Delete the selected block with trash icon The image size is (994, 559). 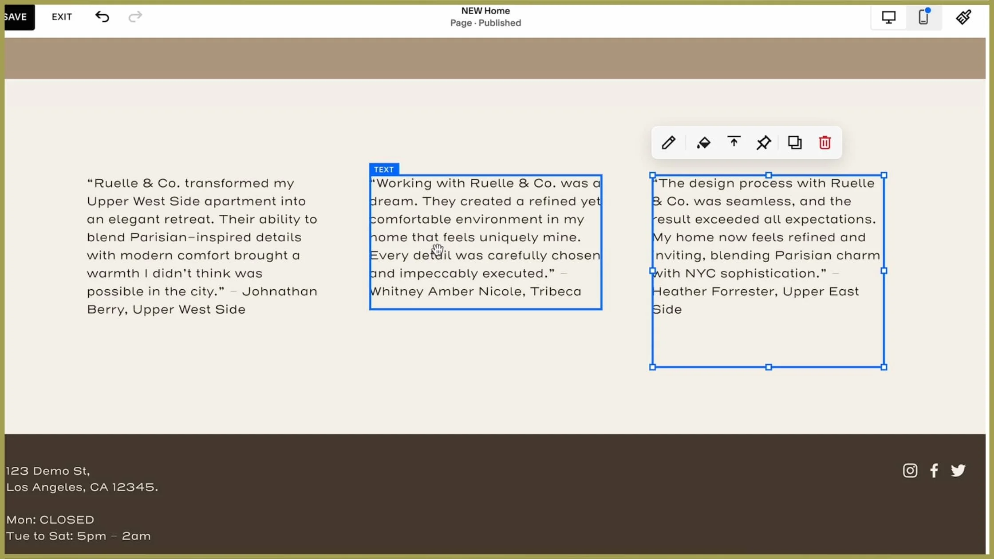(824, 143)
